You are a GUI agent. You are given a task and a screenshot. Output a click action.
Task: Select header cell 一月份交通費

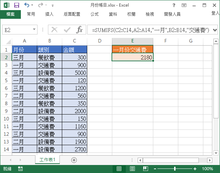pos(132,49)
